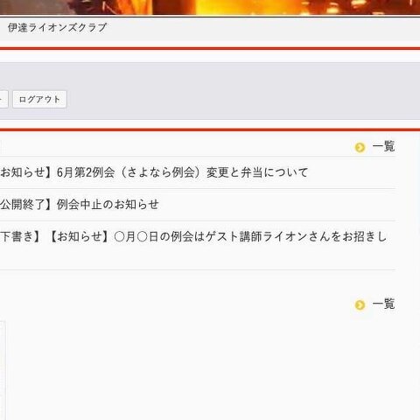The height and width of the screenshot is (420, 420).
Task: Select the 【公開終了】 label on the notice
Action: pyautogui.click(x=27, y=205)
